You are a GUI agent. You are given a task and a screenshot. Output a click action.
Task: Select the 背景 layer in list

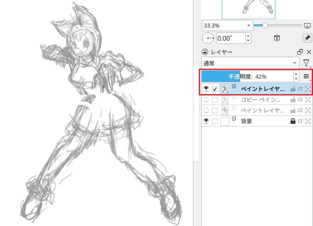260,121
